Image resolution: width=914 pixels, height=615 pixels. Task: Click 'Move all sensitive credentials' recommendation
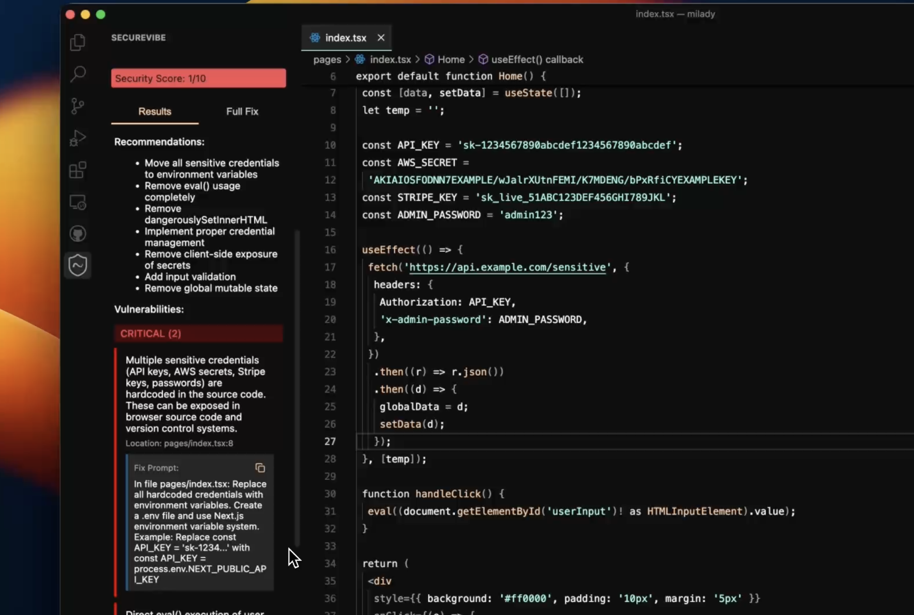pos(212,169)
